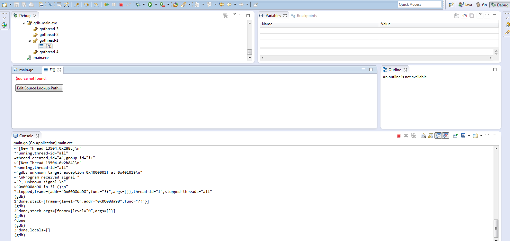The image size is (510, 241).
Task: Select the Debug perspective button
Action: (x=500, y=5)
